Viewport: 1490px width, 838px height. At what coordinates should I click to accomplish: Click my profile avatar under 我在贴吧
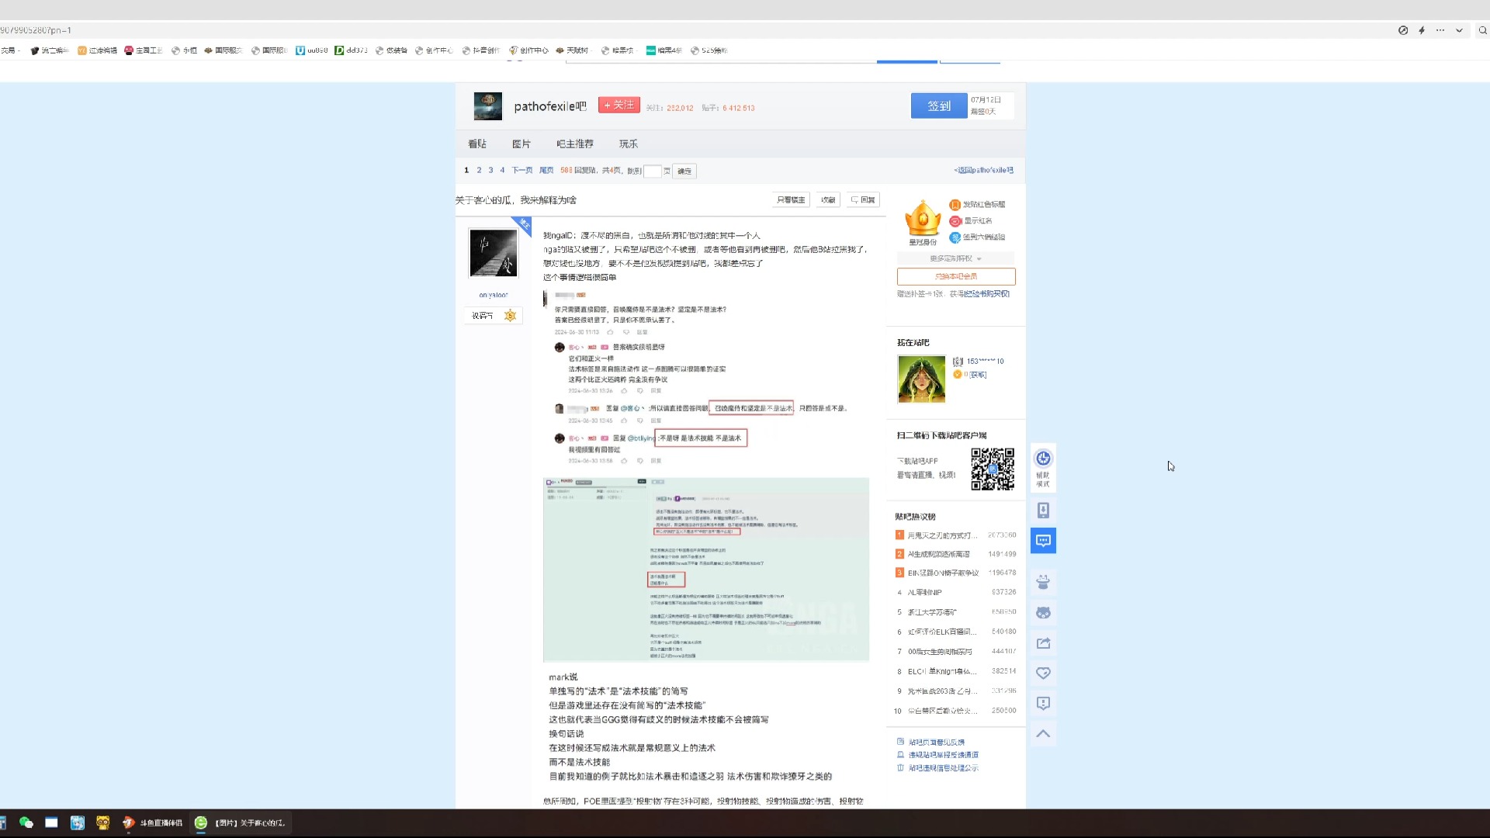point(922,379)
